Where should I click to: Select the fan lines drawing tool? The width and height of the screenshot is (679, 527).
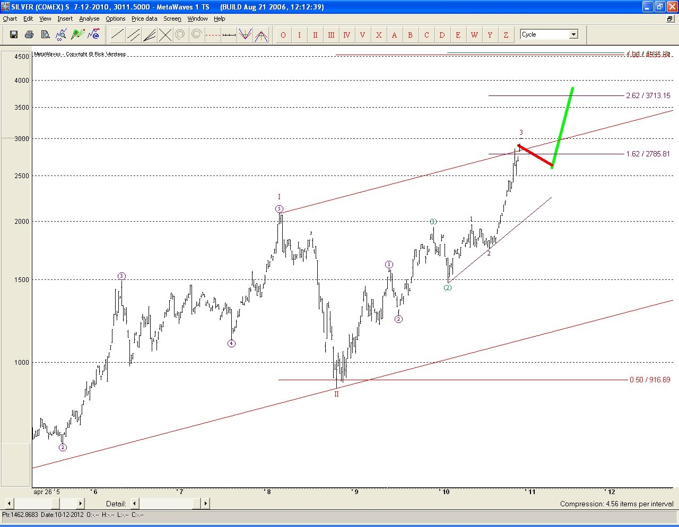click(149, 35)
